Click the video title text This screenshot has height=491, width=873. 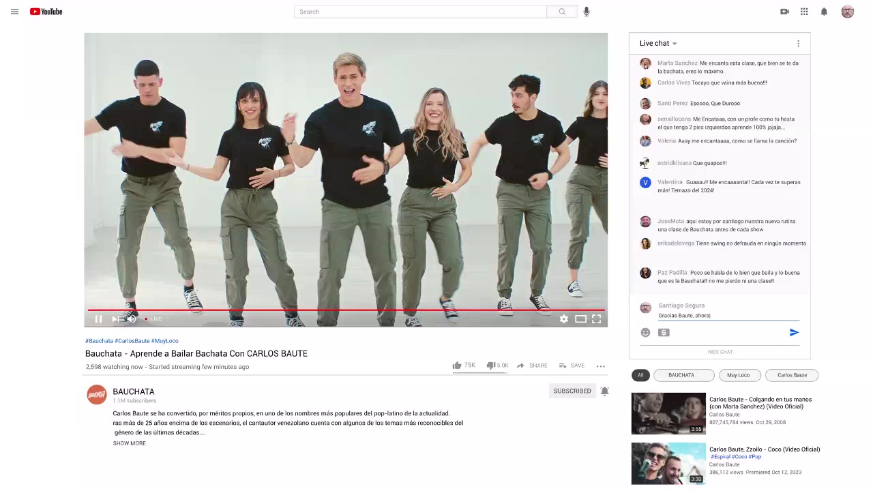click(196, 353)
